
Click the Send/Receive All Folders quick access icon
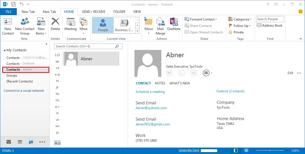point(13,4)
